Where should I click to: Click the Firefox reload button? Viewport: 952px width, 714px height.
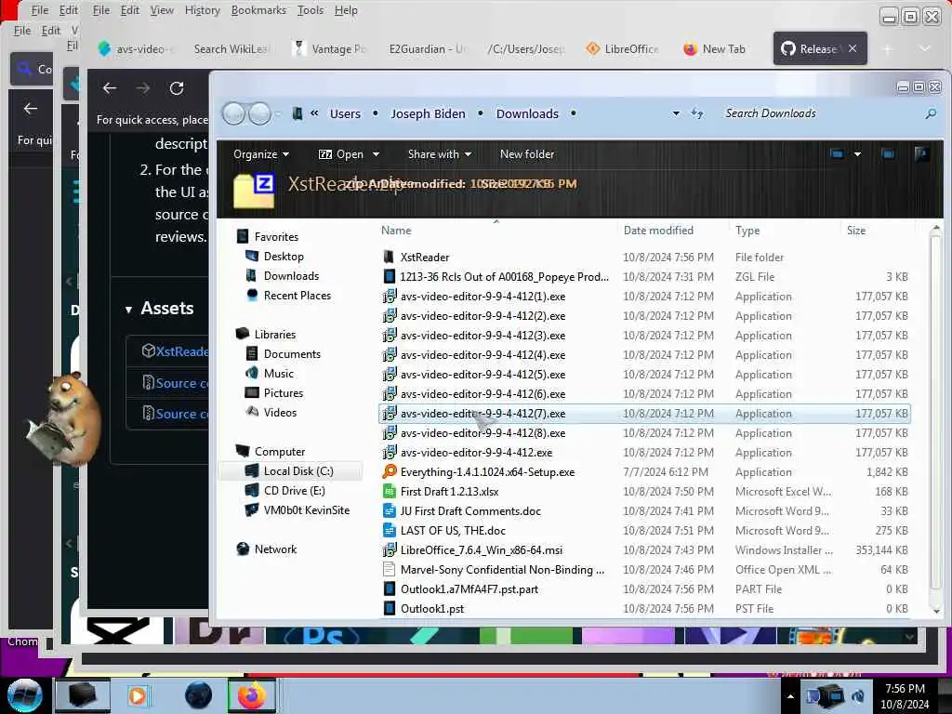pos(177,88)
